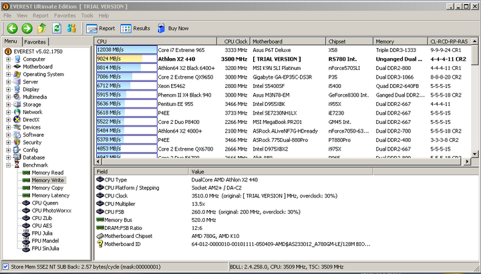Open the View menu
The height and width of the screenshot is (274, 481).
coord(22,15)
